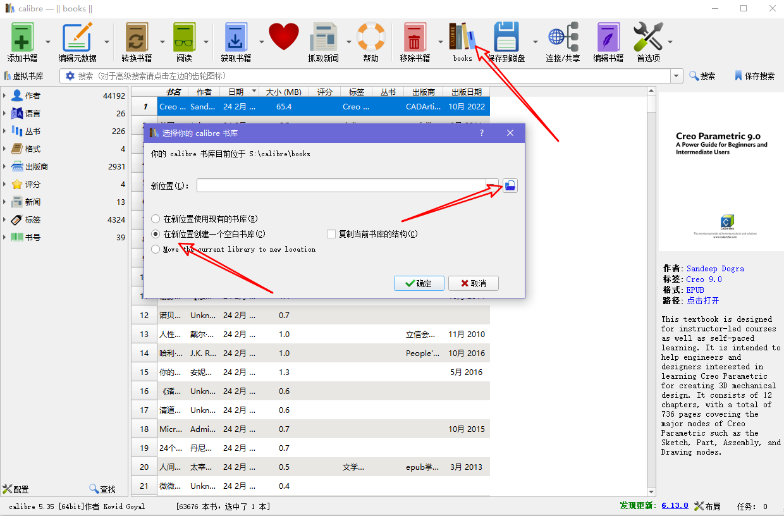The width and height of the screenshot is (784, 516).
Task: Click the folder browse icon beside 新位置
Action: click(510, 185)
